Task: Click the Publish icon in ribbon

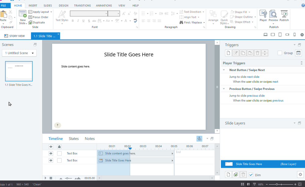Action: click(284, 15)
